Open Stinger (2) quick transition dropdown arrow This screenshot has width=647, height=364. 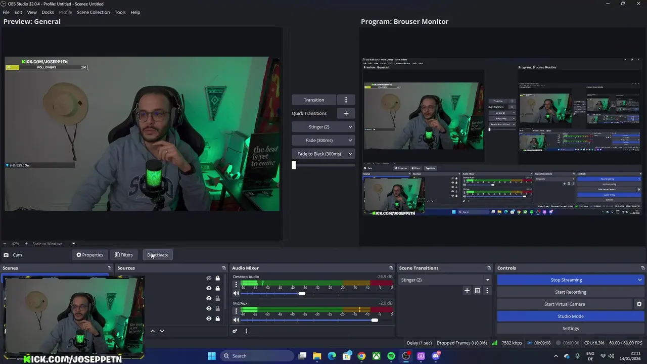350,127
